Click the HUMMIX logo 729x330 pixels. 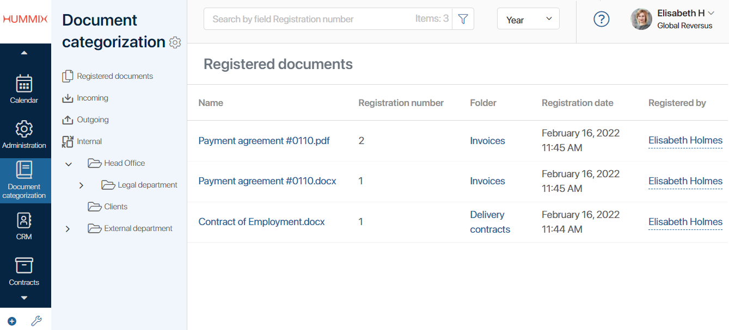26,19
